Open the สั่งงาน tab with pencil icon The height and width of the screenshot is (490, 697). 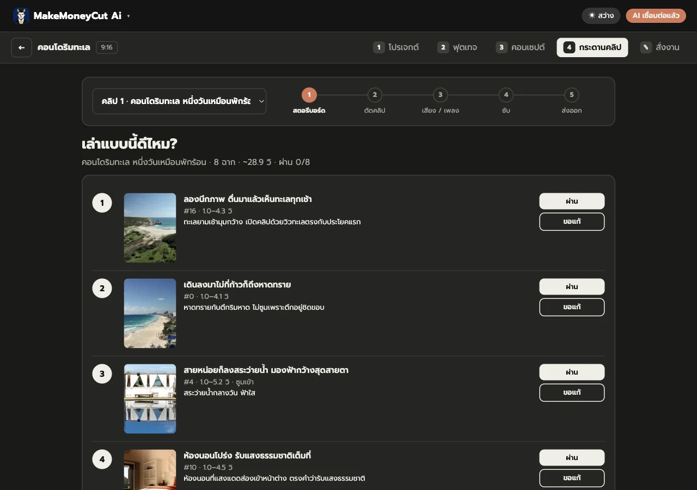pos(660,47)
